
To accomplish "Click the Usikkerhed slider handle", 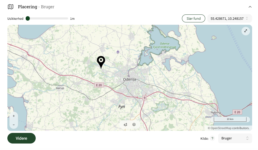I will 28,19.
